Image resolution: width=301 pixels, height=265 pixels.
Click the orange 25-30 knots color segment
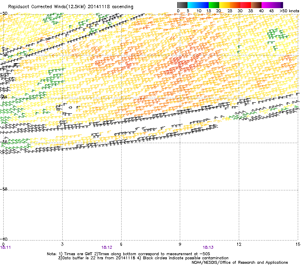[x=235, y=5]
